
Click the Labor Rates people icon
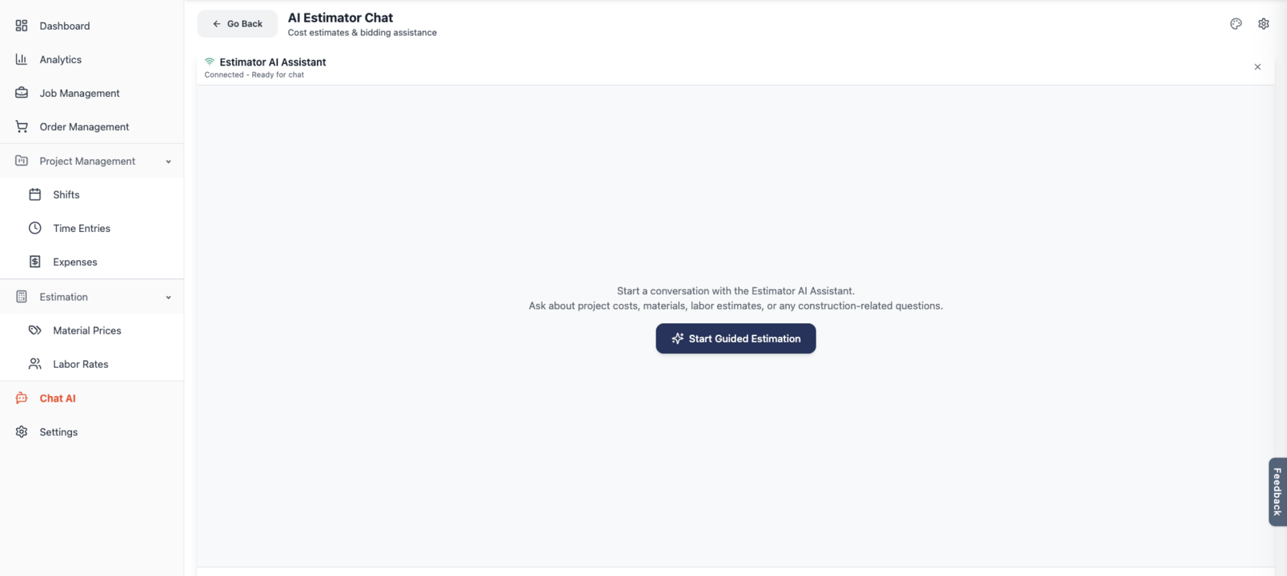(x=35, y=364)
